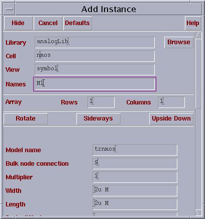The image size is (205, 219).
Task: Flip the instance Upside Down
Action: click(171, 119)
